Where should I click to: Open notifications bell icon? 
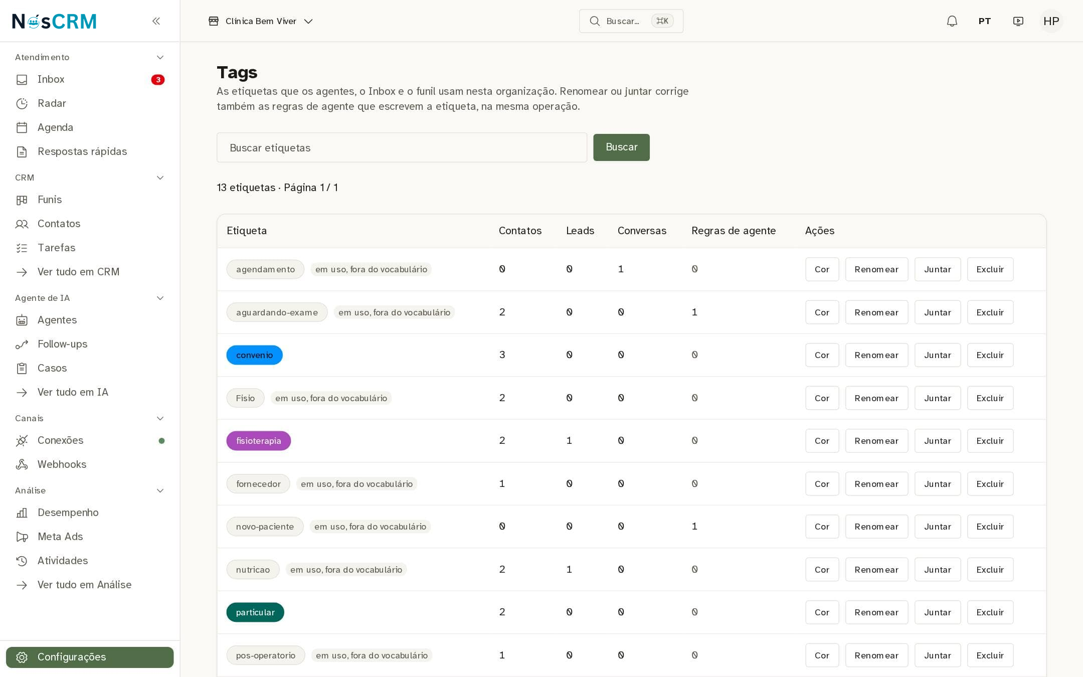pyautogui.click(x=952, y=21)
